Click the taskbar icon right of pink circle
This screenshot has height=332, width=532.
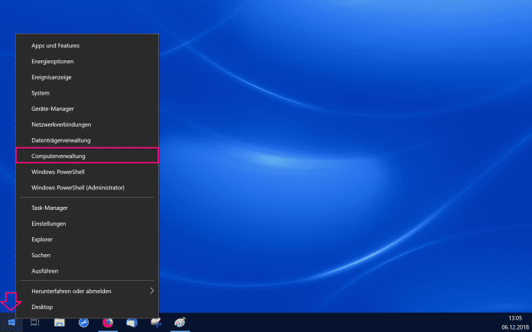131,323
